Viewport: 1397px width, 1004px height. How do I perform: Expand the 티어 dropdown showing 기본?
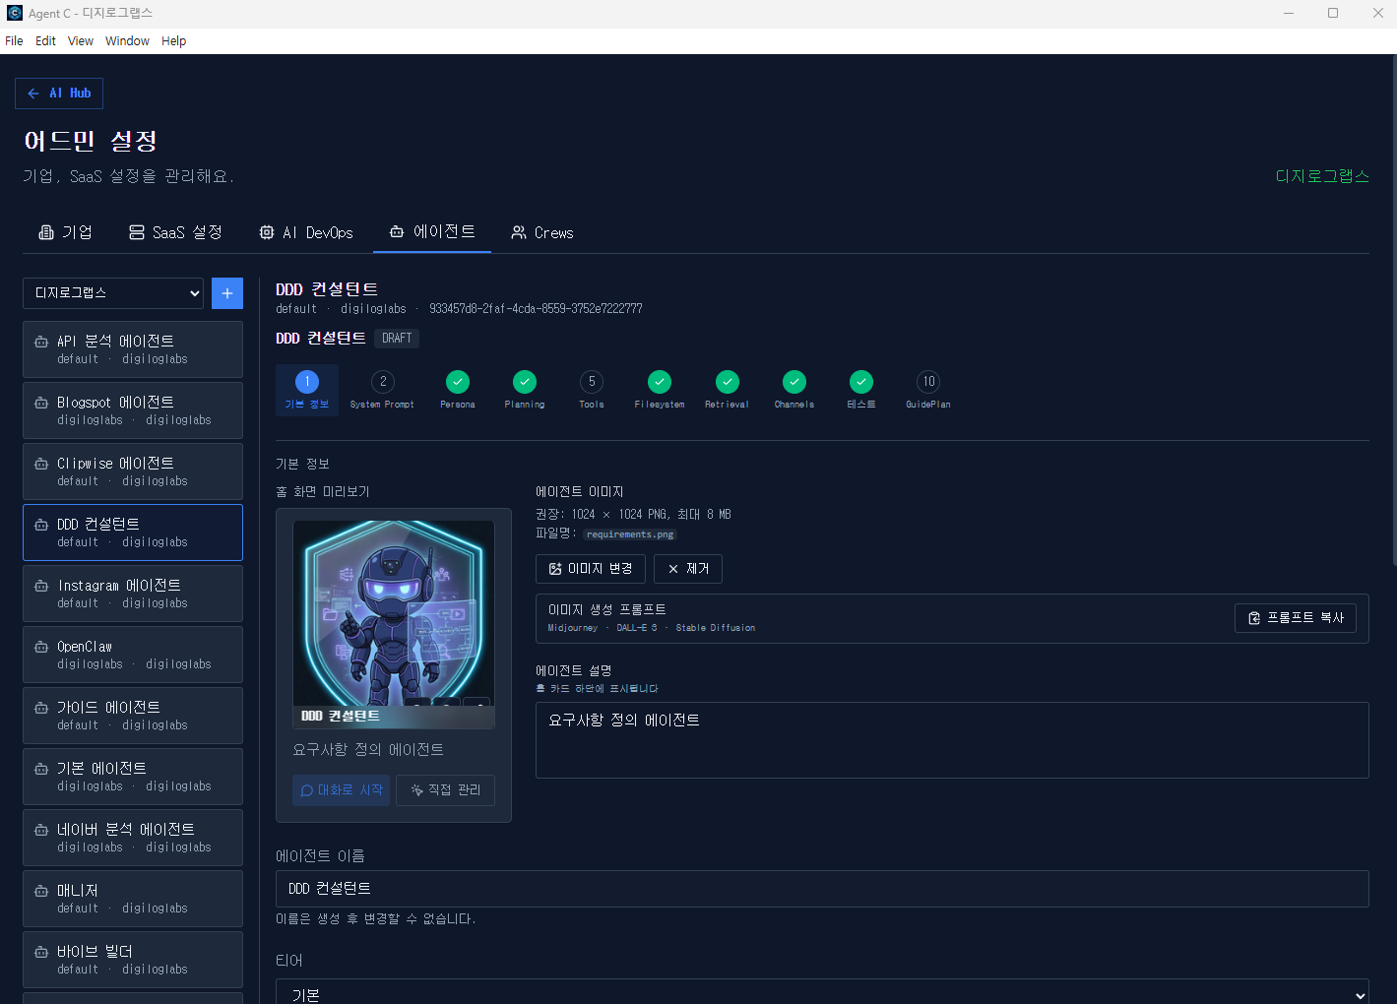tap(822, 992)
